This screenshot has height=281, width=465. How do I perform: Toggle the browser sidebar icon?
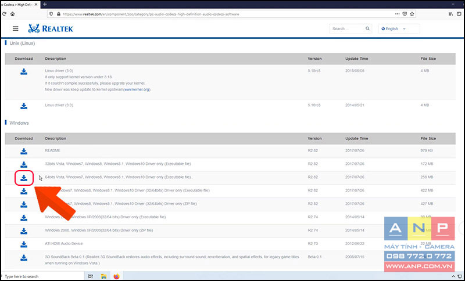coord(459,14)
